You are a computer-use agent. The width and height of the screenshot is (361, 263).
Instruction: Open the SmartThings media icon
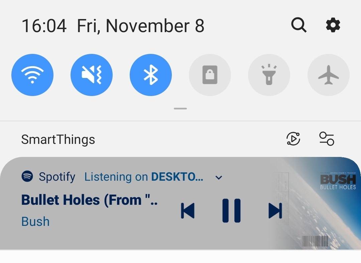point(293,139)
